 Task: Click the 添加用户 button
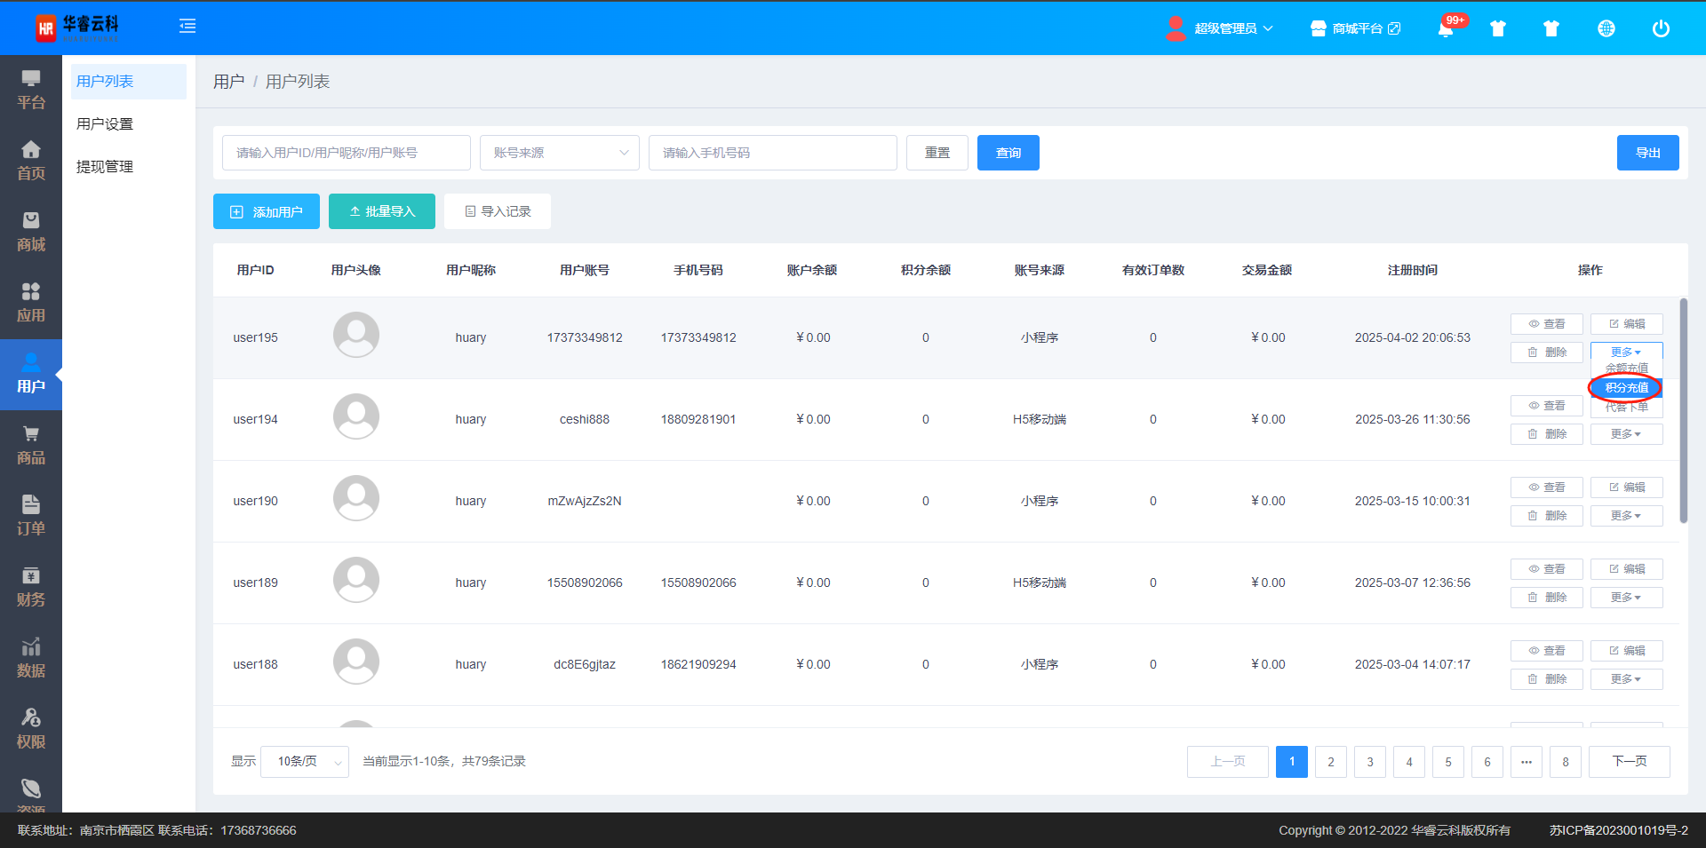tap(267, 211)
